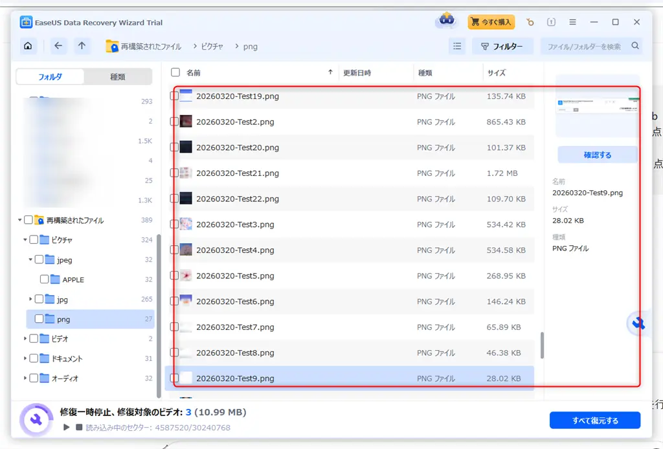Go back using the back arrow
This screenshot has width=663, height=449.
58,46
